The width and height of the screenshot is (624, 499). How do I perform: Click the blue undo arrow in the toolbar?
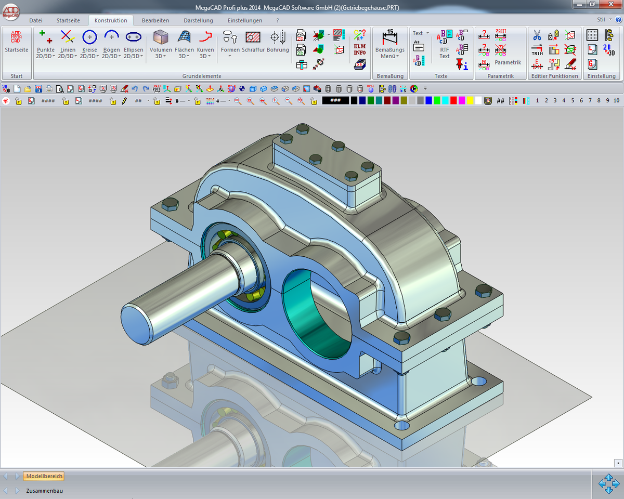135,89
